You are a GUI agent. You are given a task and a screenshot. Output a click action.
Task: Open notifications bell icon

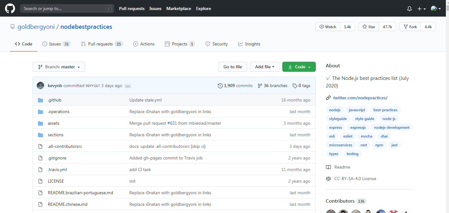pyautogui.click(x=409, y=9)
